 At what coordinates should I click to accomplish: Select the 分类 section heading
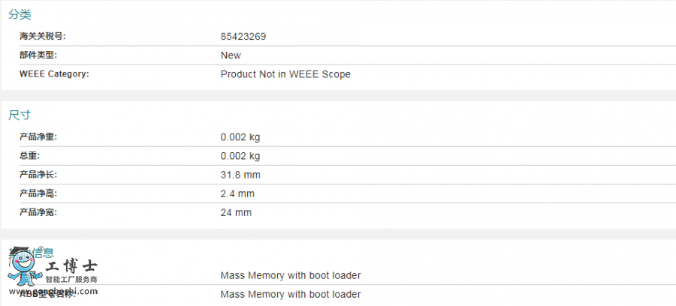click(x=20, y=14)
